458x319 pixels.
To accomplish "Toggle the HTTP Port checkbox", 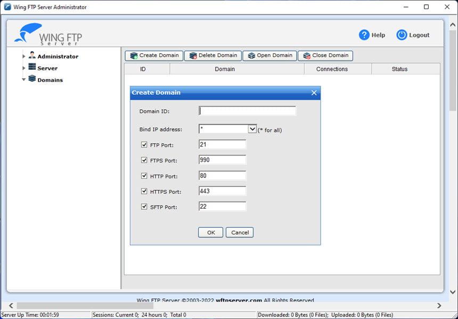I will coord(144,176).
